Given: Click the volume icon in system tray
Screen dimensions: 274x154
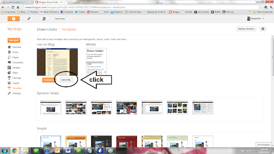Looking at the screenshot, I should pos(251,151).
